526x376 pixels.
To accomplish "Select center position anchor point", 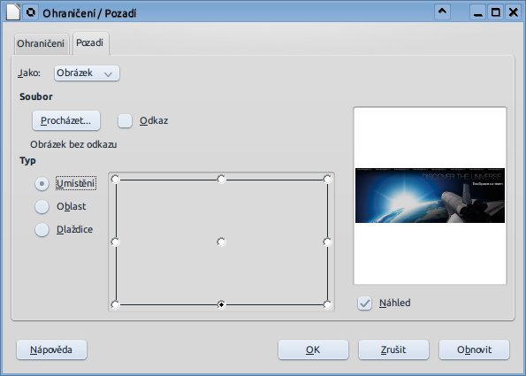I will (x=221, y=242).
